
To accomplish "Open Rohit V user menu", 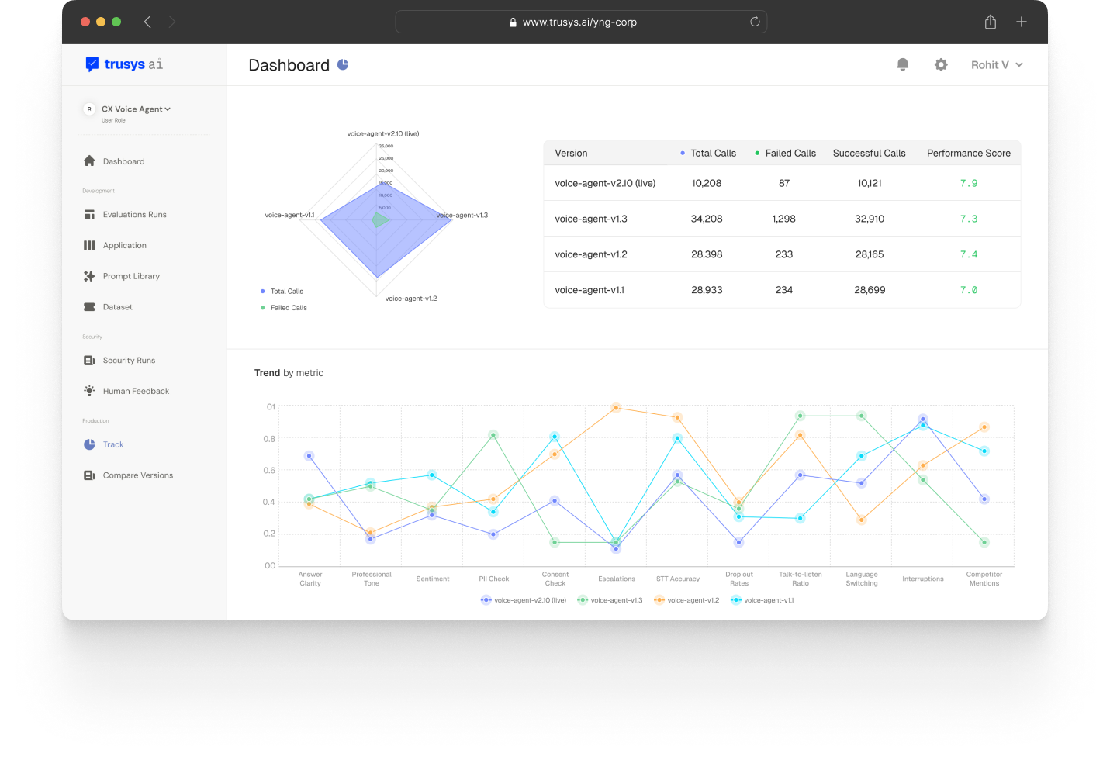I will tap(997, 65).
